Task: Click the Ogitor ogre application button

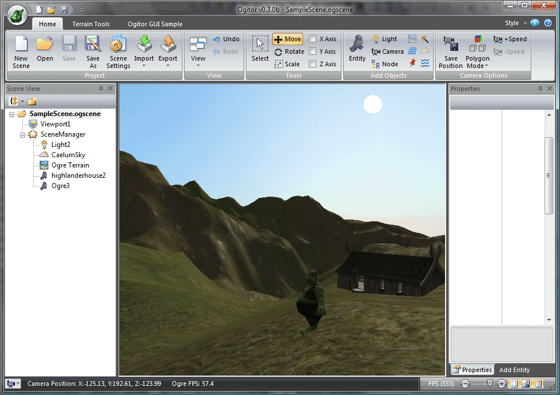Action: [x=18, y=15]
